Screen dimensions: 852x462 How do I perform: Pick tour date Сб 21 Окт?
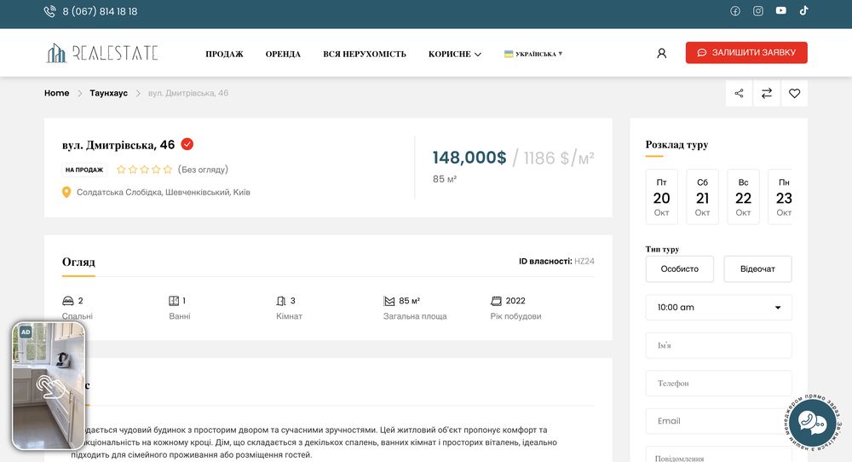click(703, 197)
